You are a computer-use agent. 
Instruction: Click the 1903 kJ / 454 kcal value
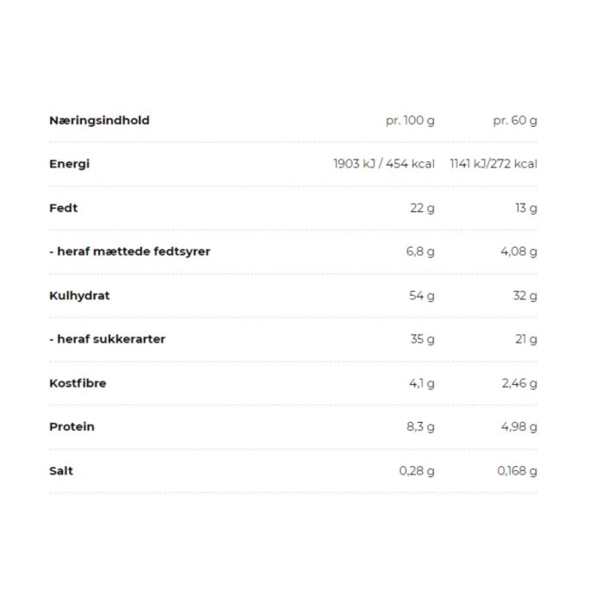tap(384, 164)
